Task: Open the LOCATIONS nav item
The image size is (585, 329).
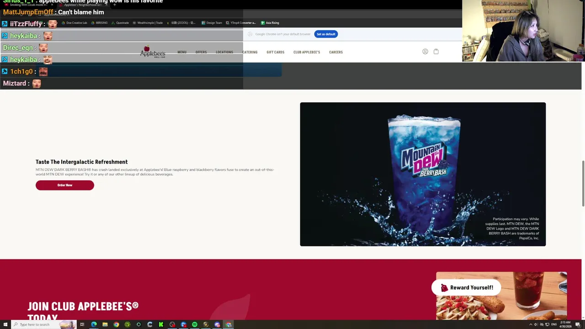Action: (x=224, y=52)
